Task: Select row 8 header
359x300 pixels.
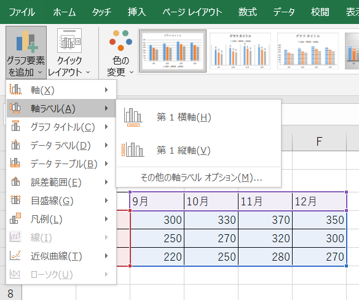Action: [11, 293]
